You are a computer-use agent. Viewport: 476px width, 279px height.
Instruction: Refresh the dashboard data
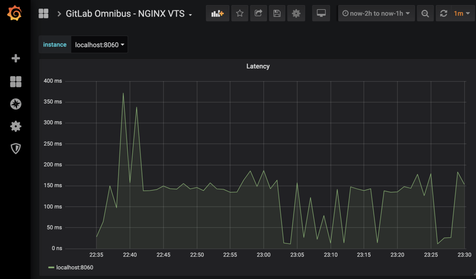click(x=443, y=13)
